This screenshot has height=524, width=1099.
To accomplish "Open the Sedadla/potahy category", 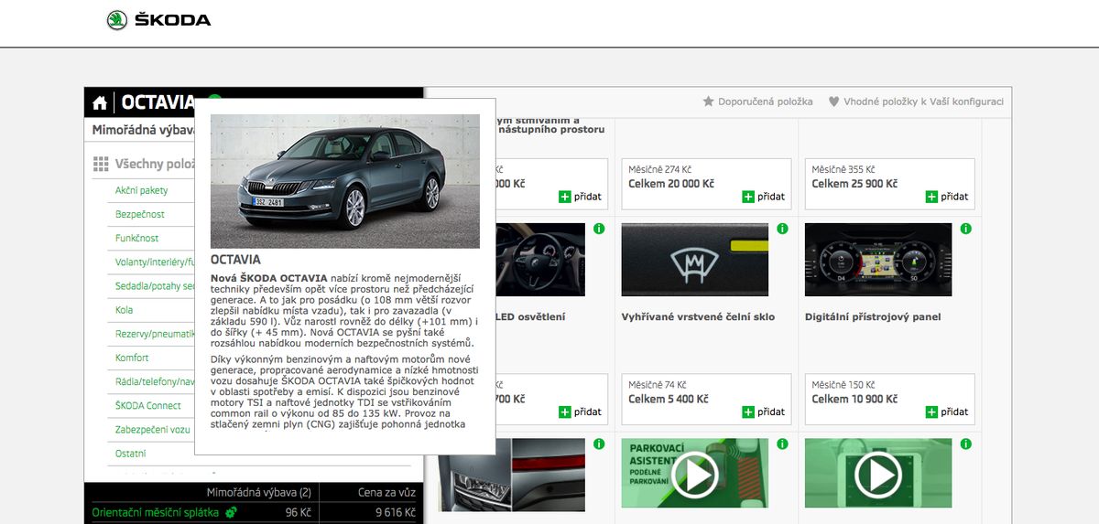I will point(155,285).
